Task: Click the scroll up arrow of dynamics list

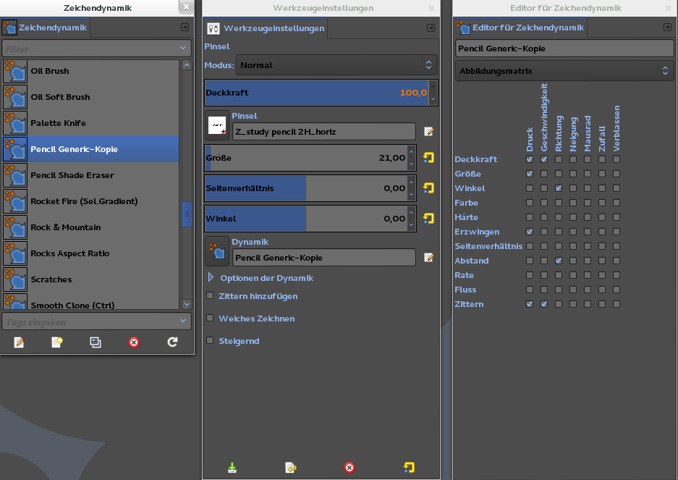Action: (x=187, y=65)
